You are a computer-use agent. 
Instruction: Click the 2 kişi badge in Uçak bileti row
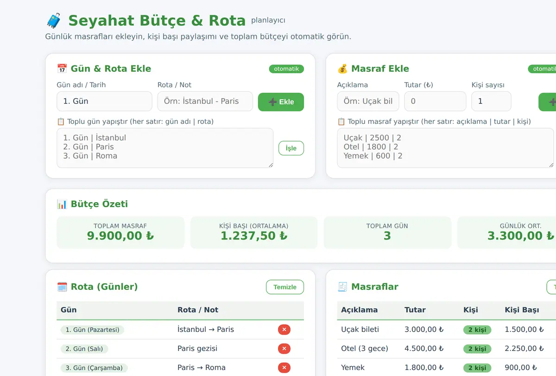(x=477, y=330)
